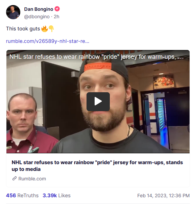
Task: Click the video title overlay text
Action: [96, 57]
